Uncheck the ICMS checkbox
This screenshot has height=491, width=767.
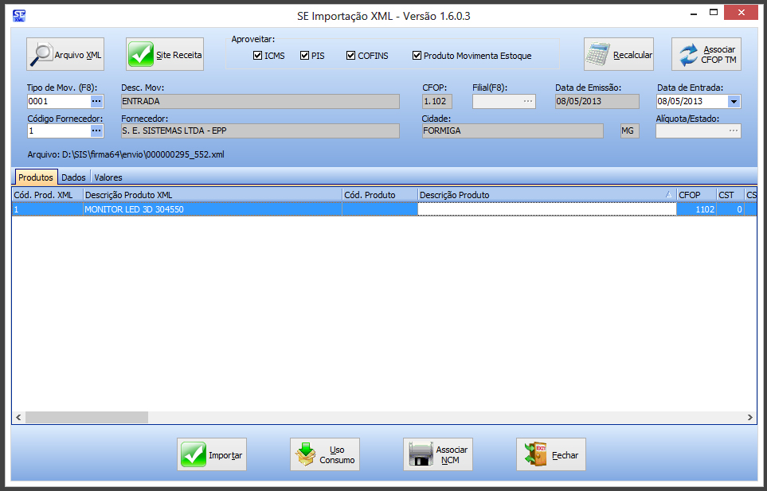pyautogui.click(x=257, y=56)
